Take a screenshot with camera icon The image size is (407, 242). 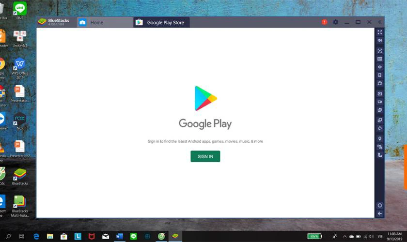380,93
